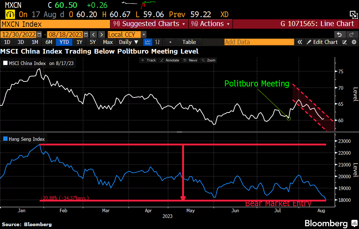Click the Politburo Meeting circle marker

coord(289,118)
